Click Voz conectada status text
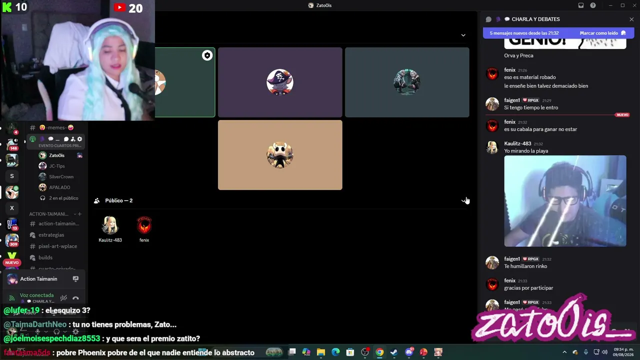Image resolution: width=640 pixels, height=360 pixels. [x=36, y=295]
